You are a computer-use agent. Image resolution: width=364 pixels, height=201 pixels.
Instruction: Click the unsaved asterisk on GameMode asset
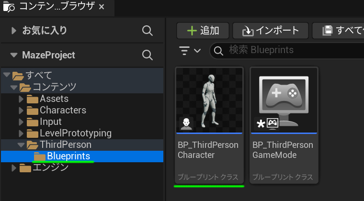click(261, 124)
